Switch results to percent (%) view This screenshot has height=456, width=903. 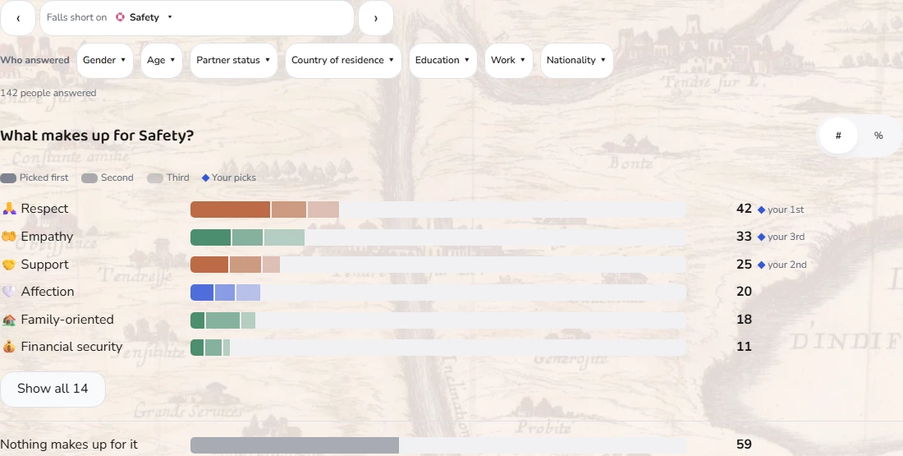(878, 136)
